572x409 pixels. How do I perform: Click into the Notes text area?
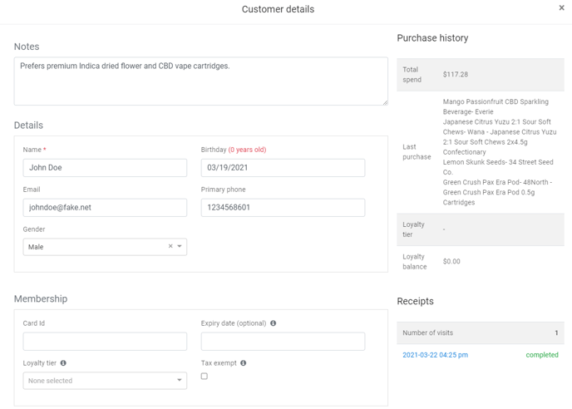(x=200, y=81)
